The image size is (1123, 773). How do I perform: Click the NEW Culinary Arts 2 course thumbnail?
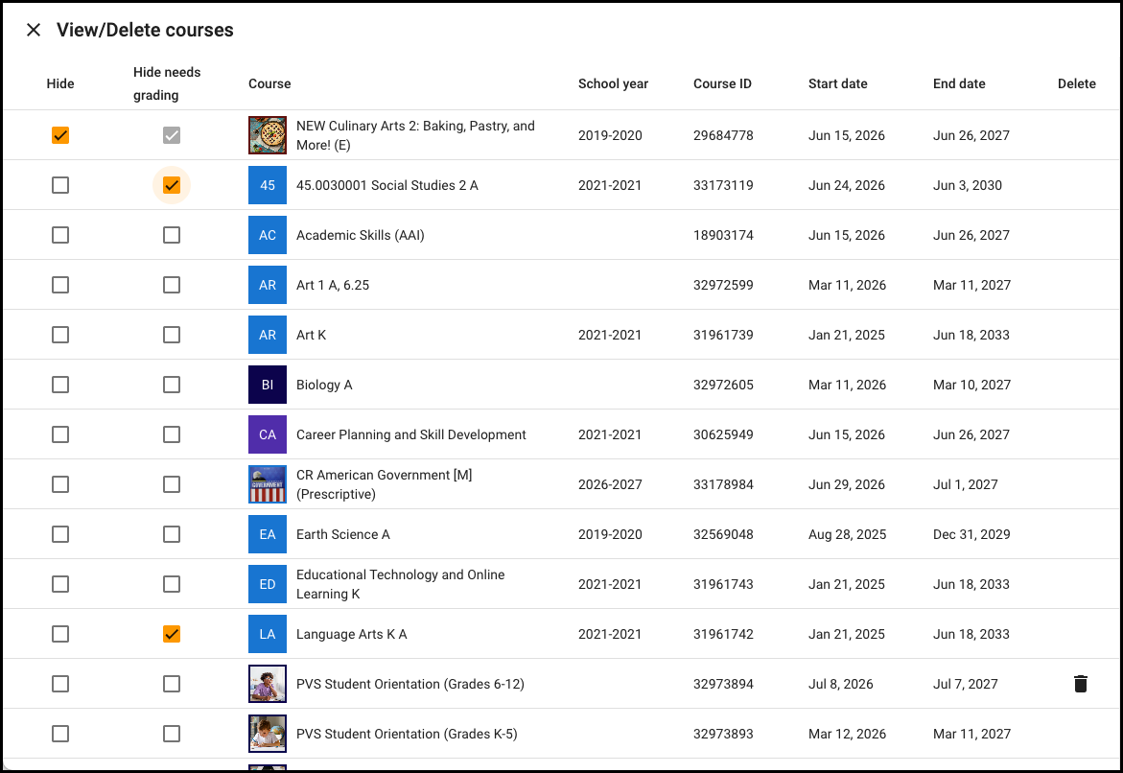[x=268, y=135]
